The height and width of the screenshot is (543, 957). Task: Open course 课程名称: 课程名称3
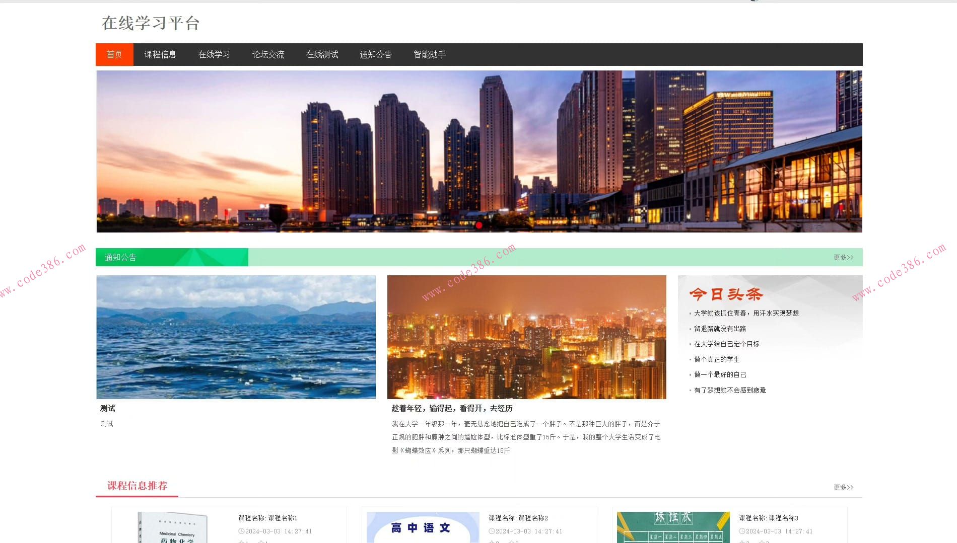(x=768, y=518)
